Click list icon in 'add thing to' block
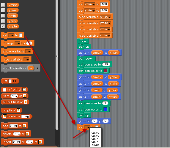Screen dimensions: 170x148 pyautogui.click(x=24, y=126)
